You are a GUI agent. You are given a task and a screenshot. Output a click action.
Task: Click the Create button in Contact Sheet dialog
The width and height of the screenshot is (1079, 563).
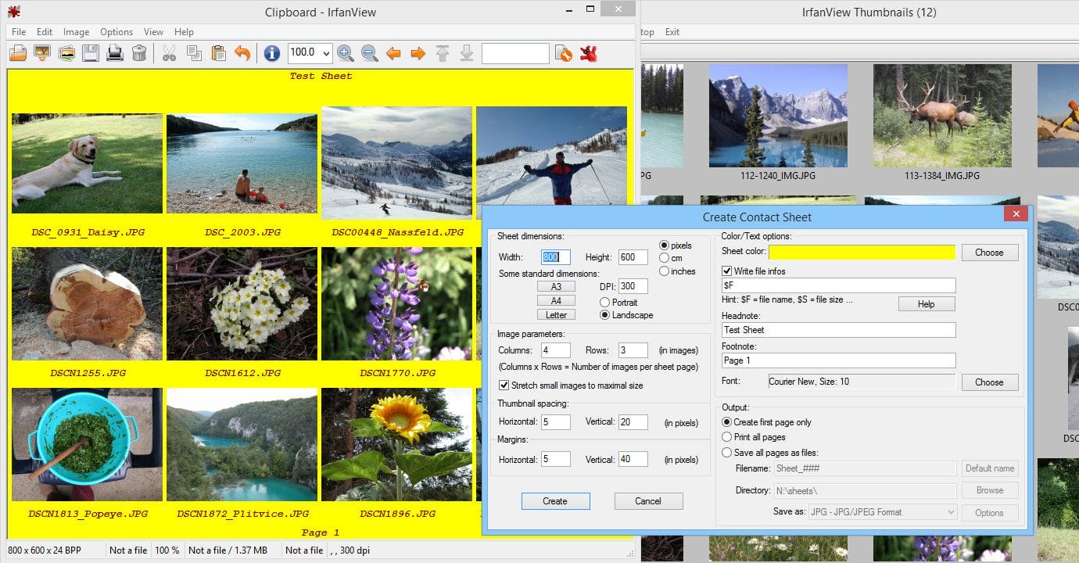[x=555, y=500]
